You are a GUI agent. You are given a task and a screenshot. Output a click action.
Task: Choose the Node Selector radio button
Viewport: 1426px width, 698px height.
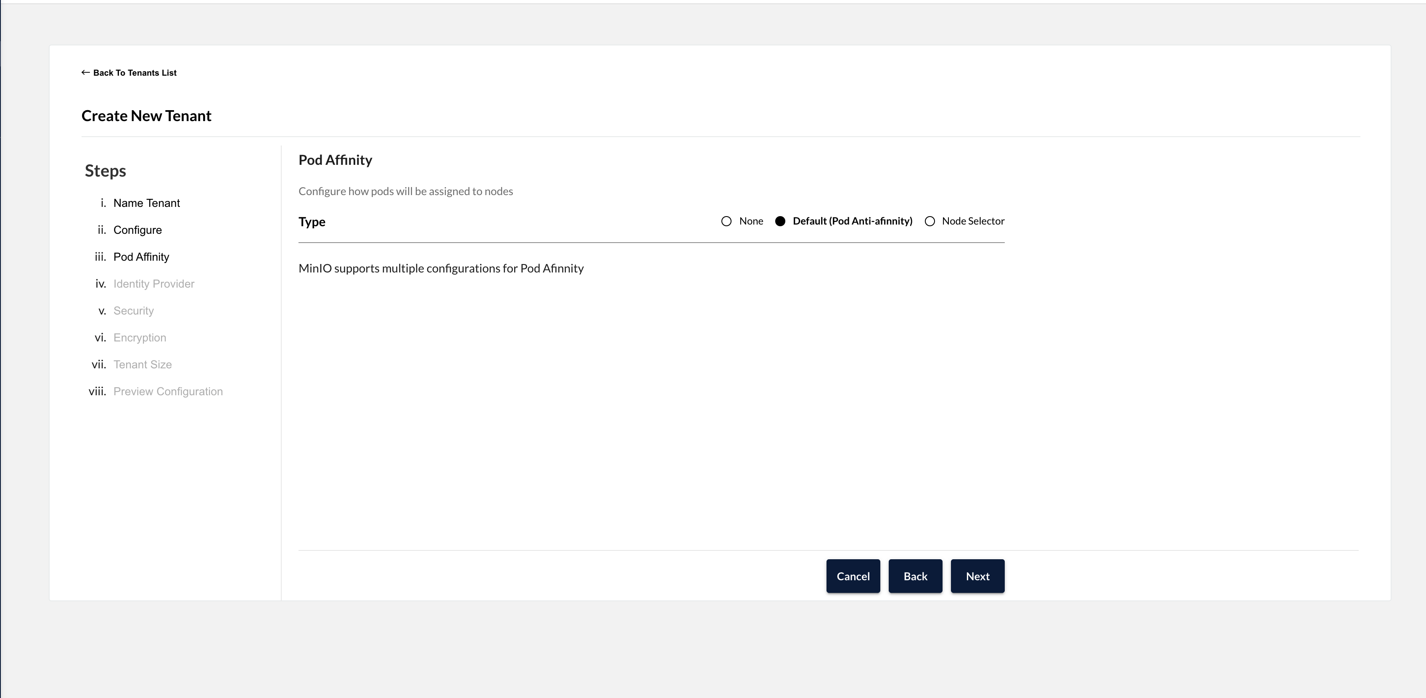coord(930,222)
